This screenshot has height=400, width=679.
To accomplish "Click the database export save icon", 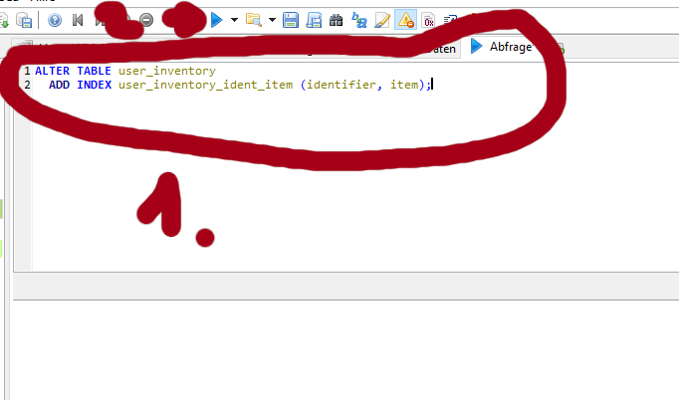I will coord(24,20).
